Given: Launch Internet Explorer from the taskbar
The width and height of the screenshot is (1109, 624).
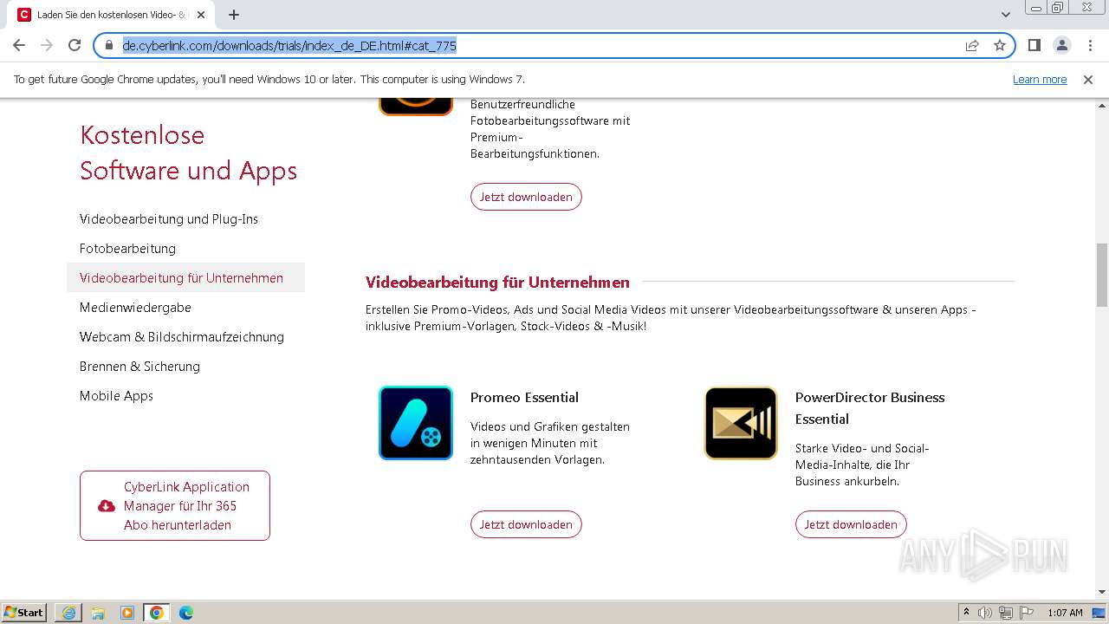Looking at the screenshot, I should [x=68, y=613].
